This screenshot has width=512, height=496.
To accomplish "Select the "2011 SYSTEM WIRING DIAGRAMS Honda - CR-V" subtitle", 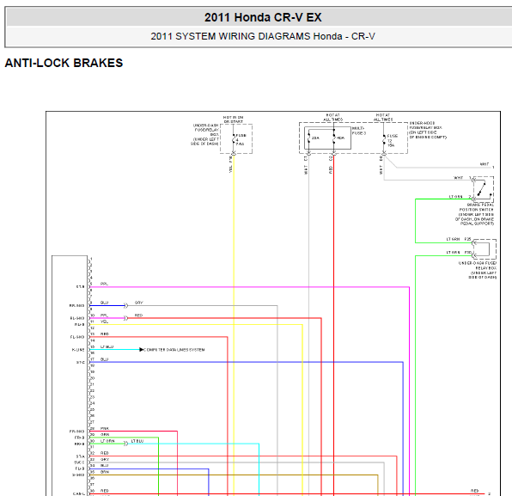I will click(263, 36).
